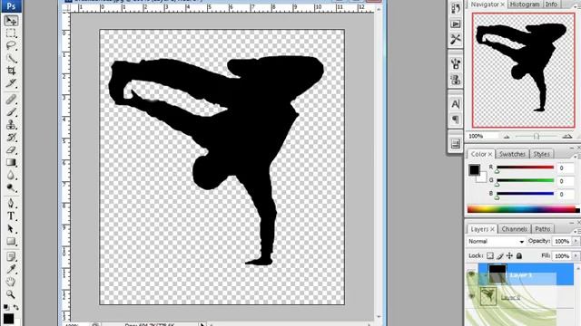This screenshot has height=326, width=581.
Task: Click the red (R) color slider
Action: click(x=525, y=168)
